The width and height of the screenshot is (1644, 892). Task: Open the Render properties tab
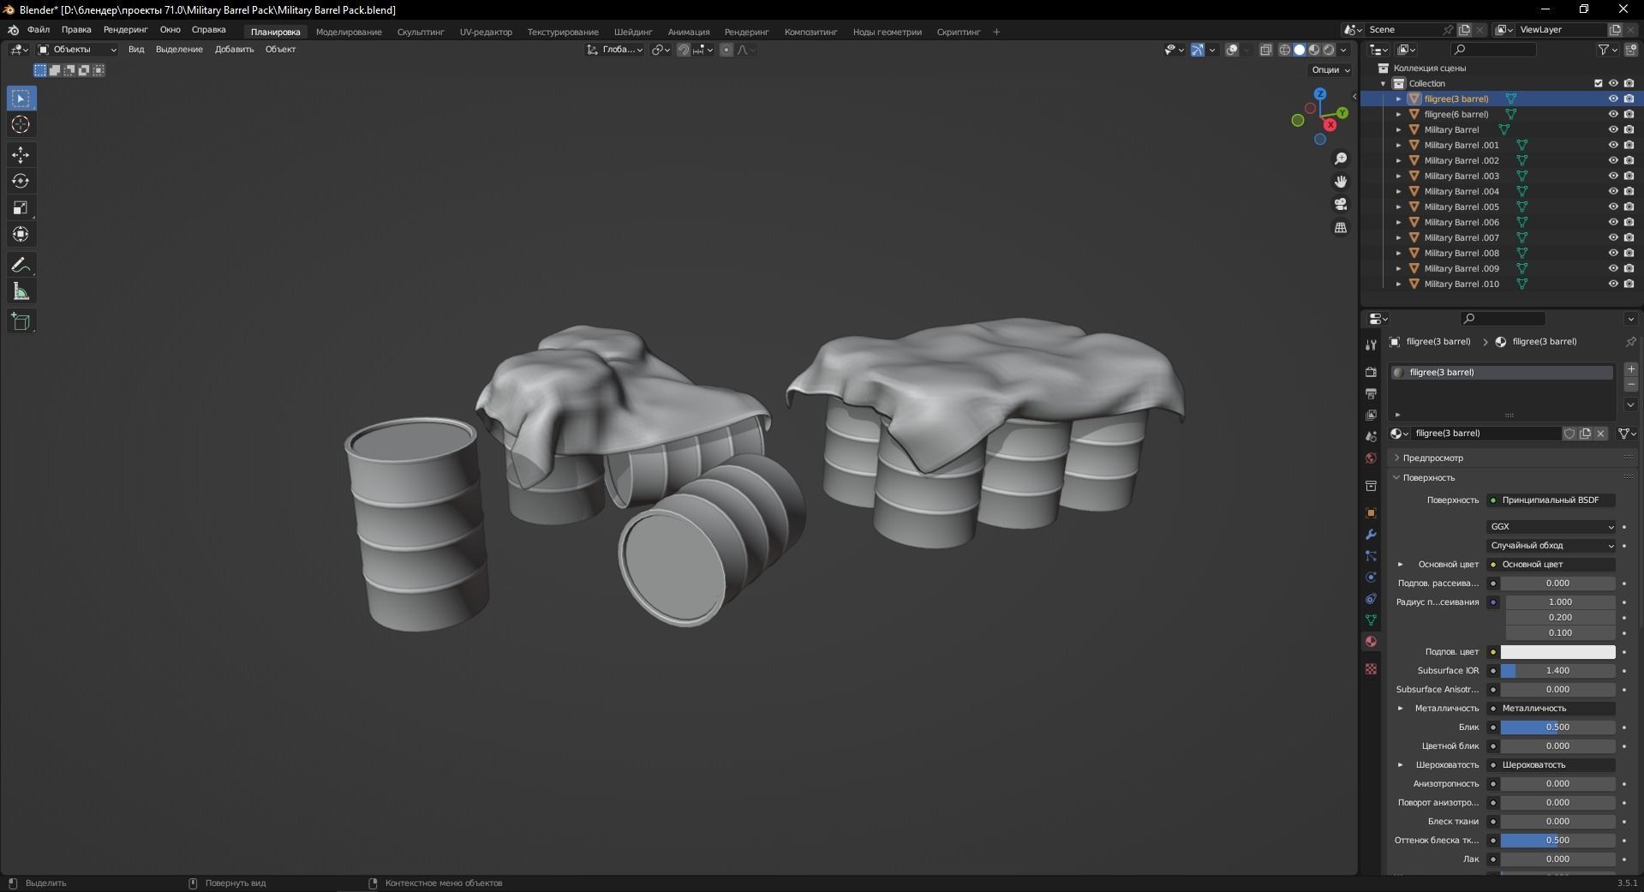click(1371, 373)
